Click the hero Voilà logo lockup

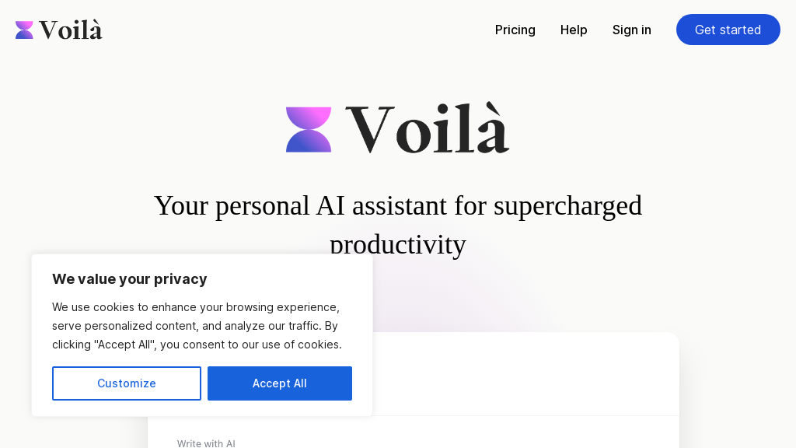pyautogui.click(x=397, y=128)
